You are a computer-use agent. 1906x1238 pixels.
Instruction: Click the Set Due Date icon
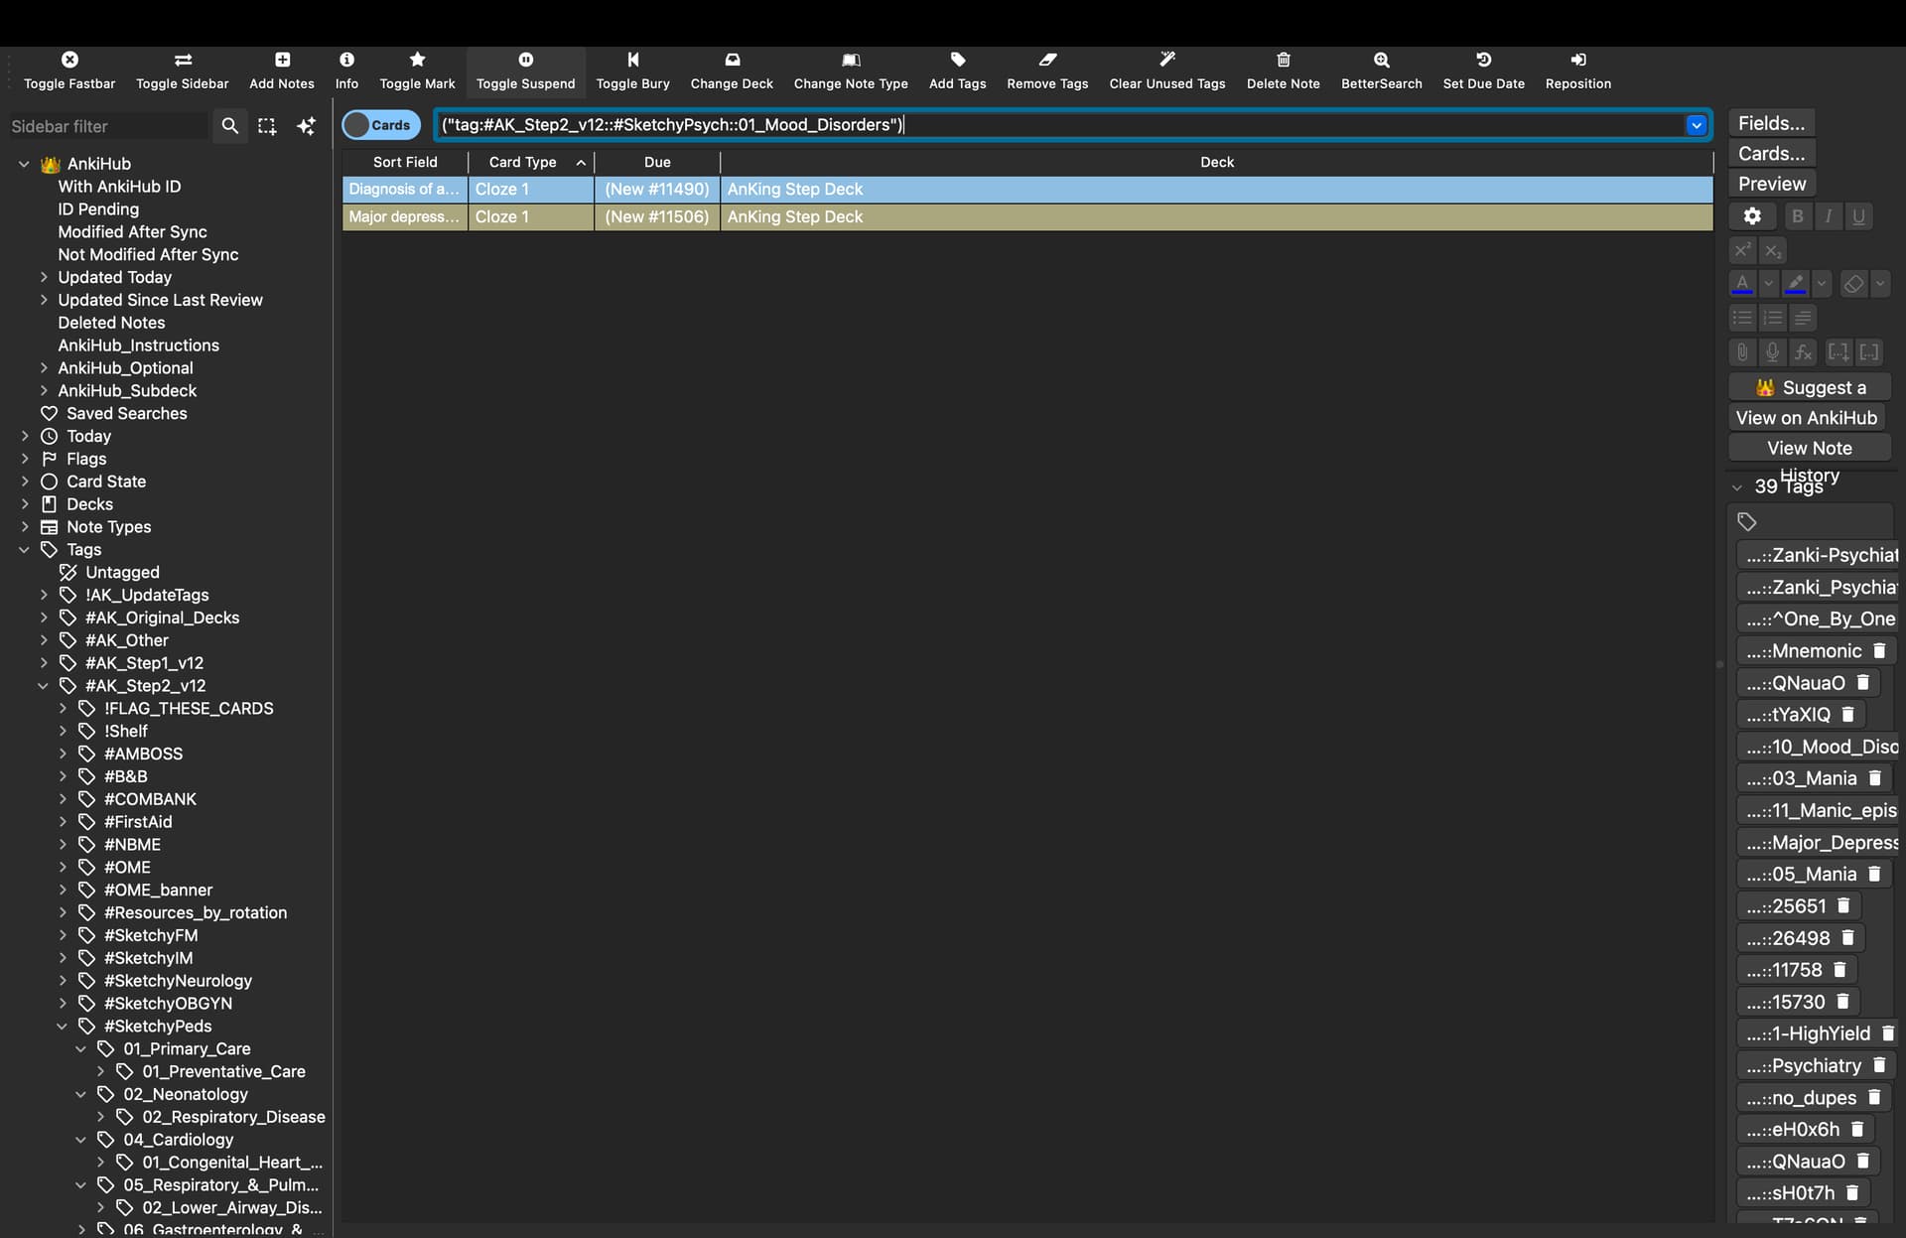pyautogui.click(x=1483, y=61)
